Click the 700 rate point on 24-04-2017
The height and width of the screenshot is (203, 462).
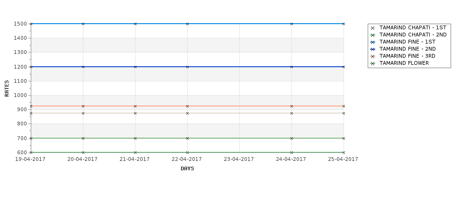(x=292, y=138)
